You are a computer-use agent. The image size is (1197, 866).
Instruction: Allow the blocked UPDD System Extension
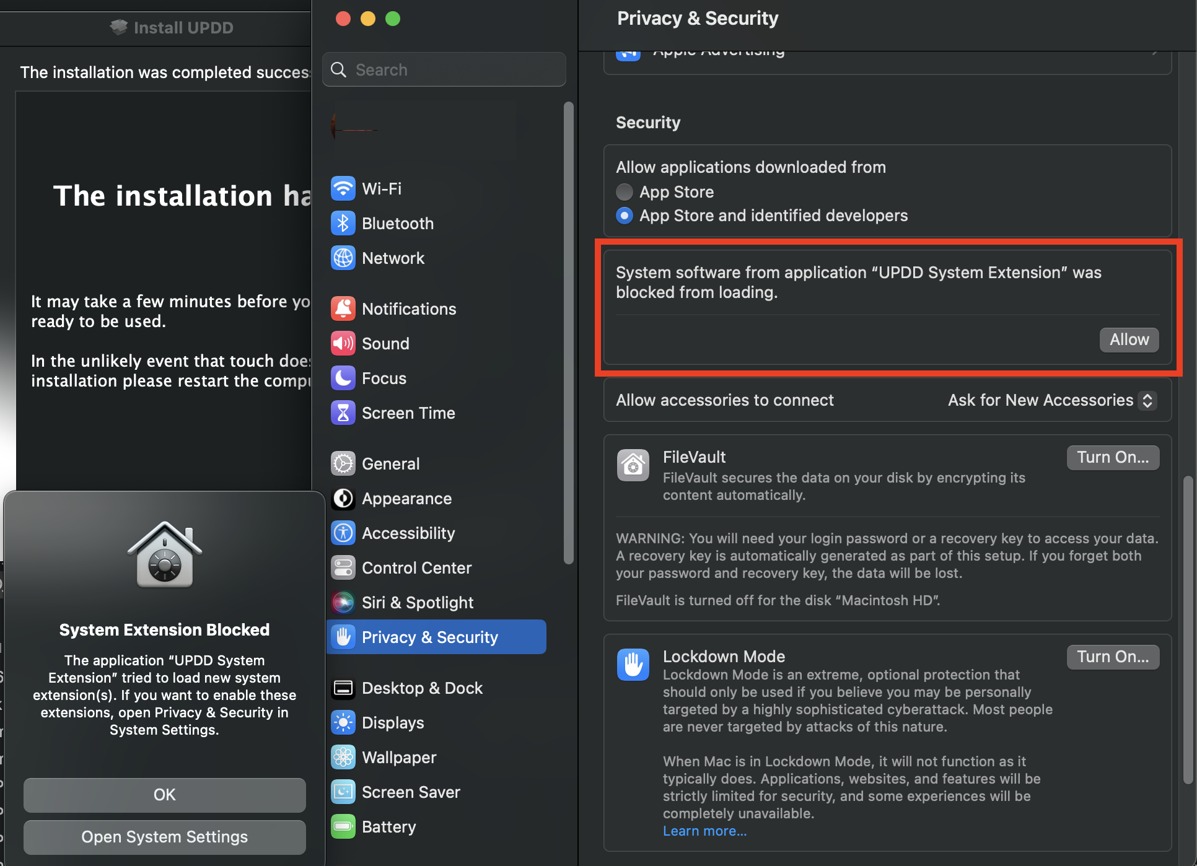[x=1129, y=339]
